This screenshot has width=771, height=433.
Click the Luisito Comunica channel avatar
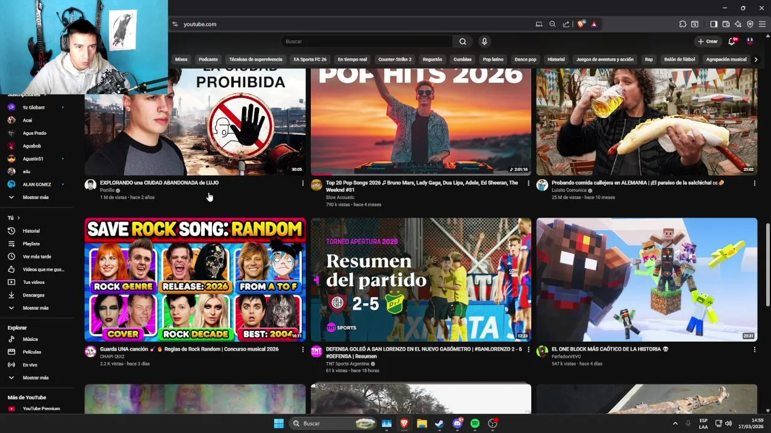(542, 185)
